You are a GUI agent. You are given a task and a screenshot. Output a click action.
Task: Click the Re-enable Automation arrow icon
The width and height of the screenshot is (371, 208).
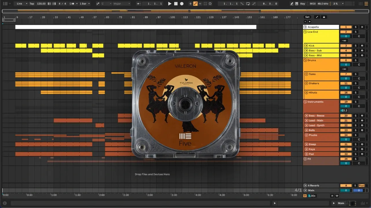click(200, 4)
